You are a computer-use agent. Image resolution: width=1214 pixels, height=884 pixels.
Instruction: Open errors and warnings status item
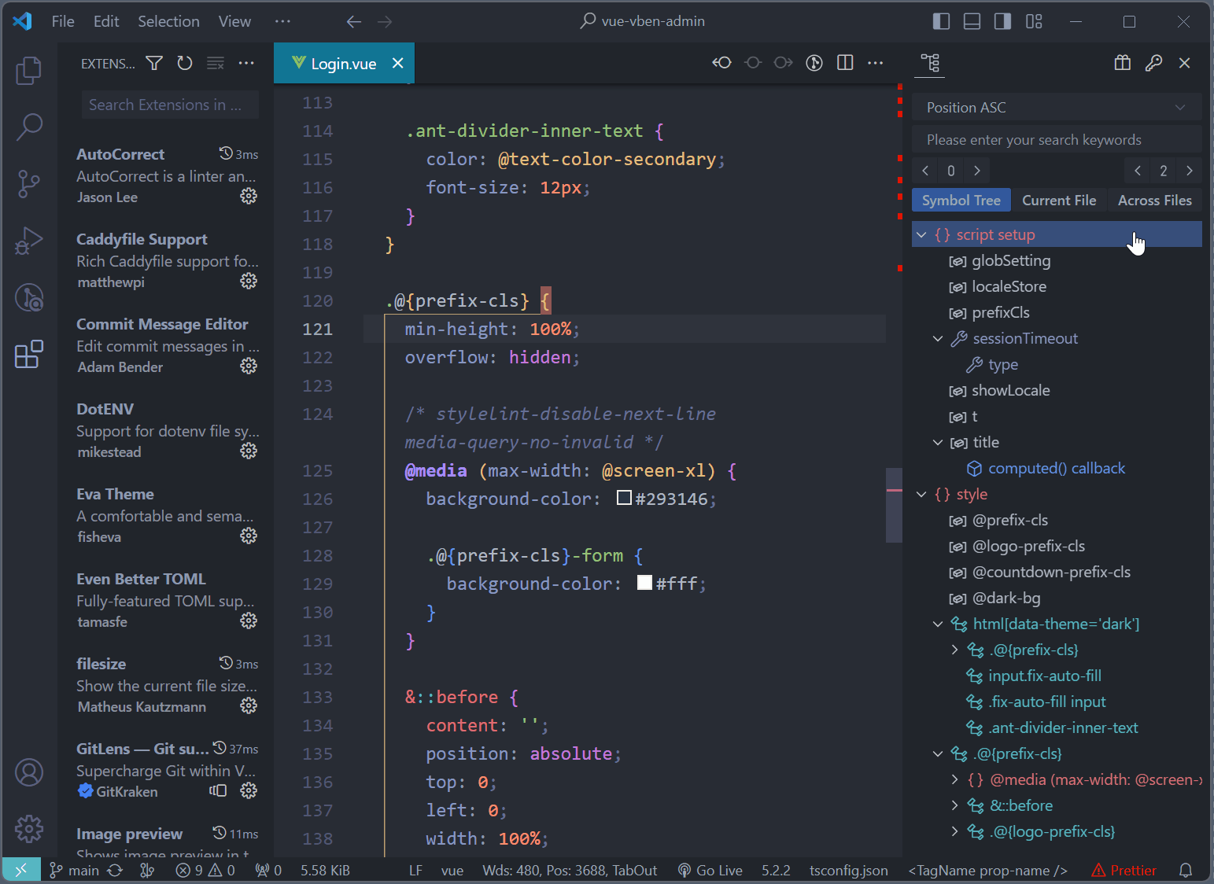(205, 870)
